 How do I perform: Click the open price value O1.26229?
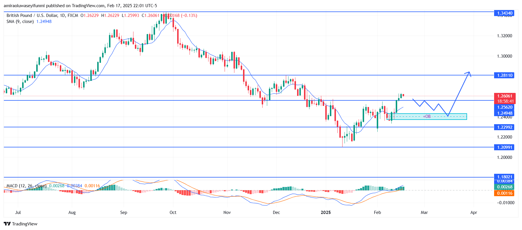(x=89, y=15)
